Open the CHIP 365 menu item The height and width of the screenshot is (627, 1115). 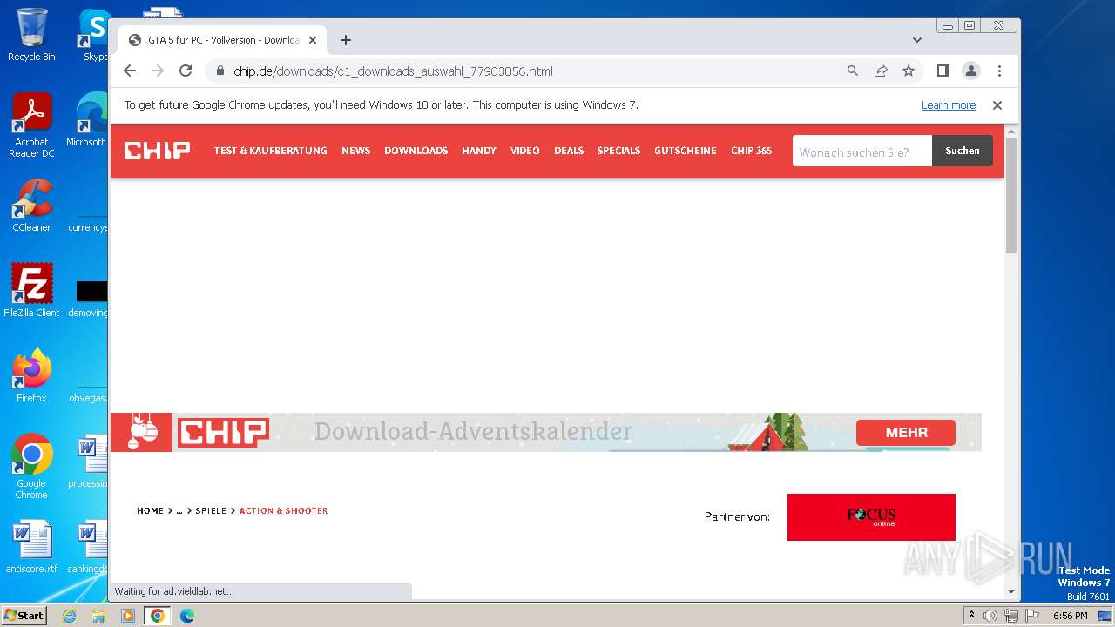pos(752,151)
